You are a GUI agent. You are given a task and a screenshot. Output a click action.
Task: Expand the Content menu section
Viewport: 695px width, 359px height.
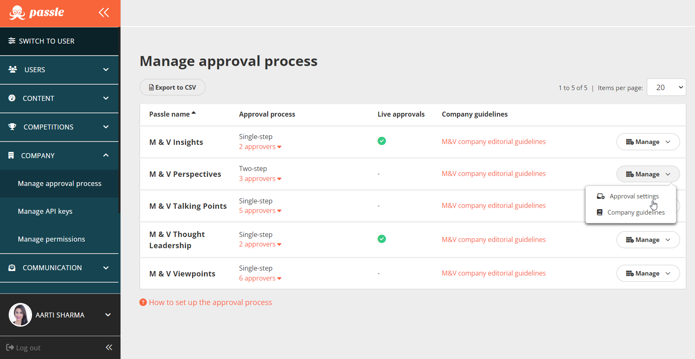click(x=106, y=98)
